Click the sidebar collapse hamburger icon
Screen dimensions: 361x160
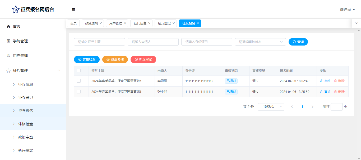point(73,9)
